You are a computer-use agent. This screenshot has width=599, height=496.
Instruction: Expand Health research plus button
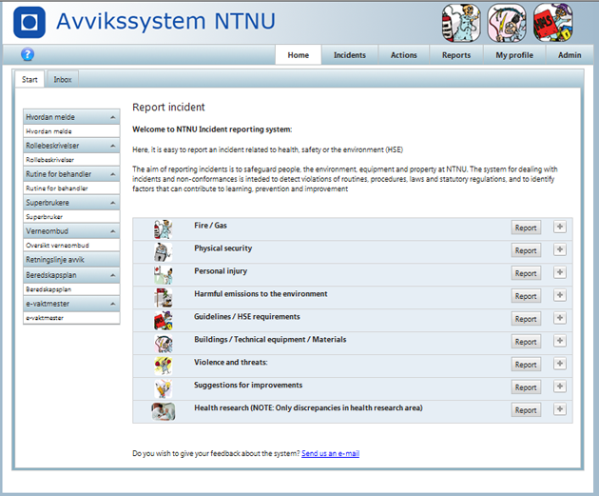tap(560, 409)
